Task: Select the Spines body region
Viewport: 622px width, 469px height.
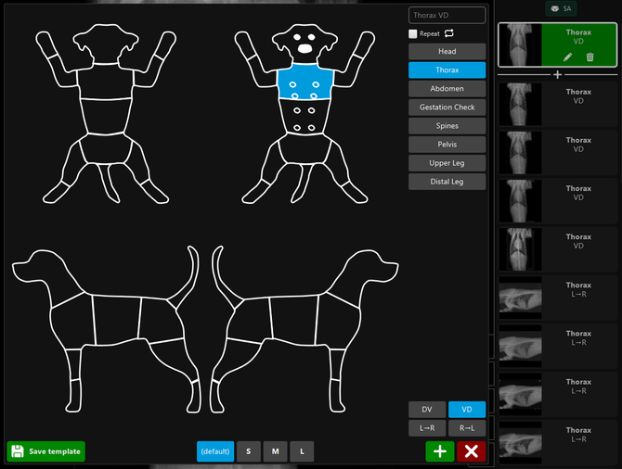Action: [447, 126]
